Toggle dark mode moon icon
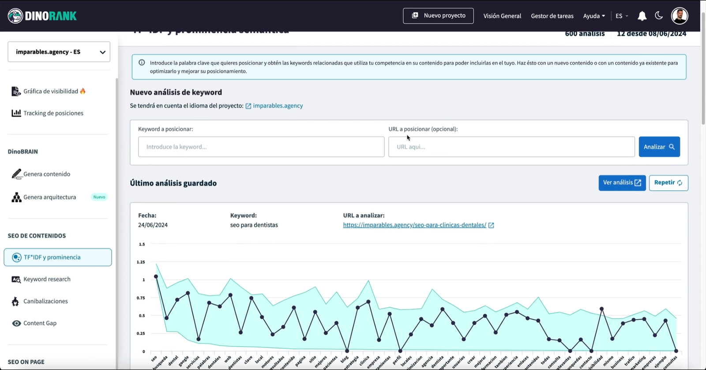Screen dimensions: 706x370 [x=659, y=16]
